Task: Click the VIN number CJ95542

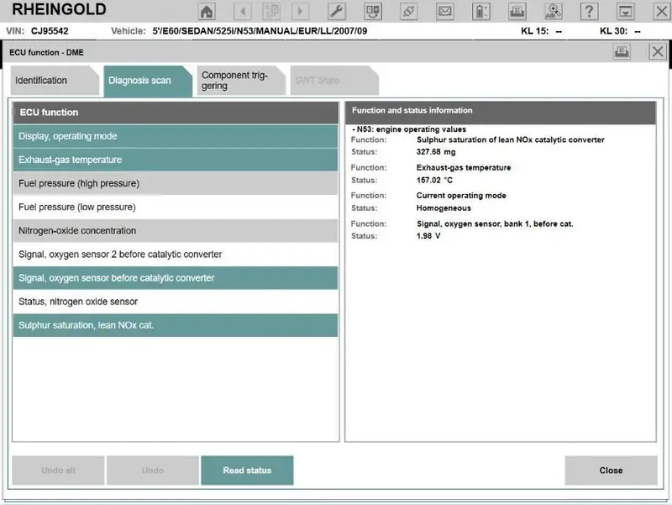Action: [50, 31]
